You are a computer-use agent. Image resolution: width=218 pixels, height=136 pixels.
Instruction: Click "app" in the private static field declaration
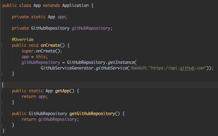(61, 17)
